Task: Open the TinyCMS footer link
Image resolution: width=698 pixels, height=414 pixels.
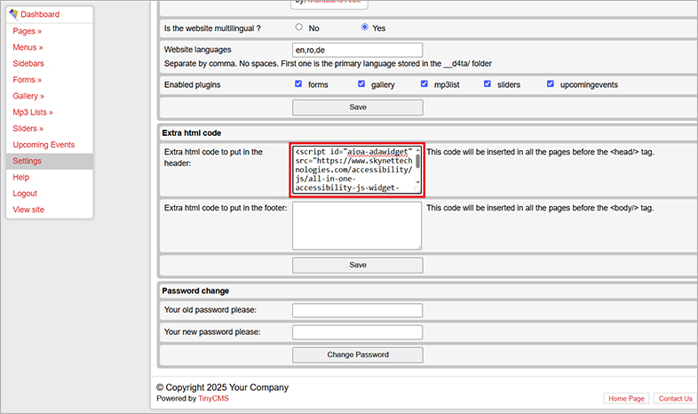Action: click(212, 399)
